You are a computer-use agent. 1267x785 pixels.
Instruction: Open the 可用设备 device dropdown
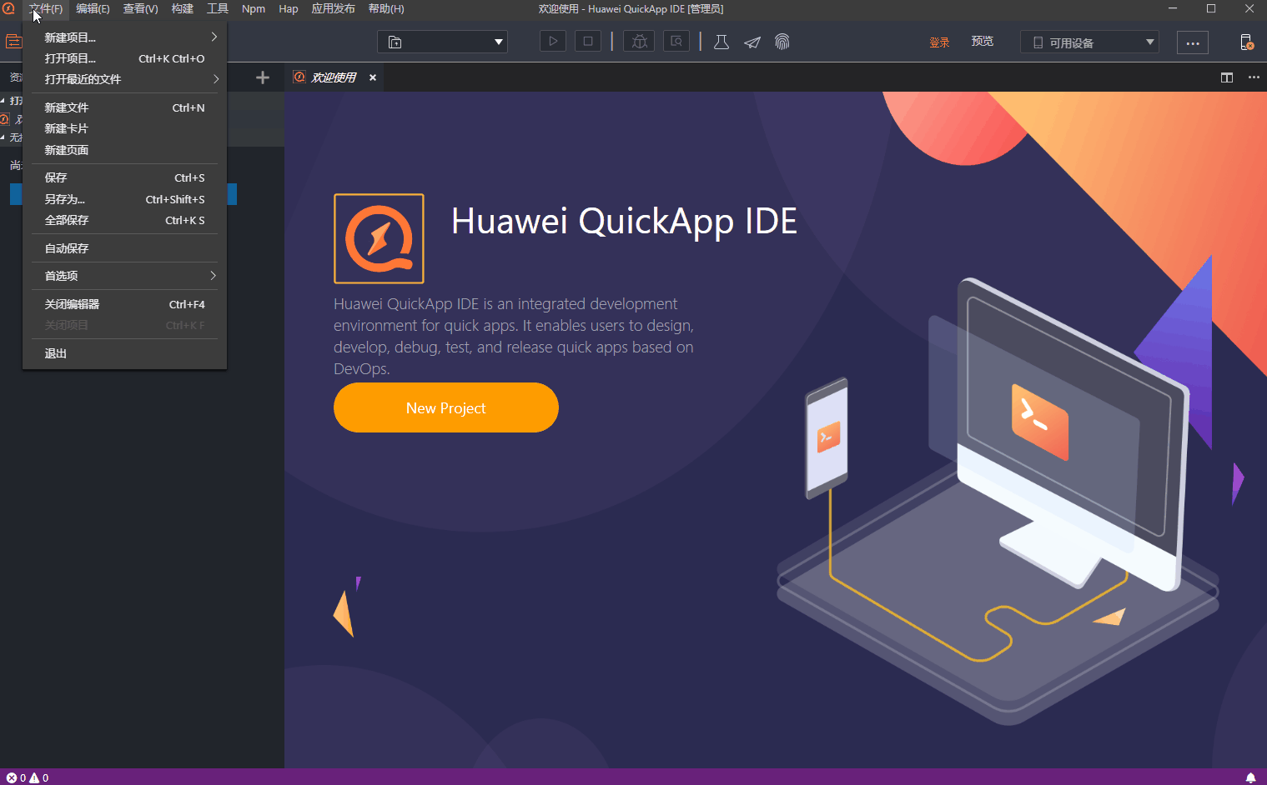tap(1089, 42)
